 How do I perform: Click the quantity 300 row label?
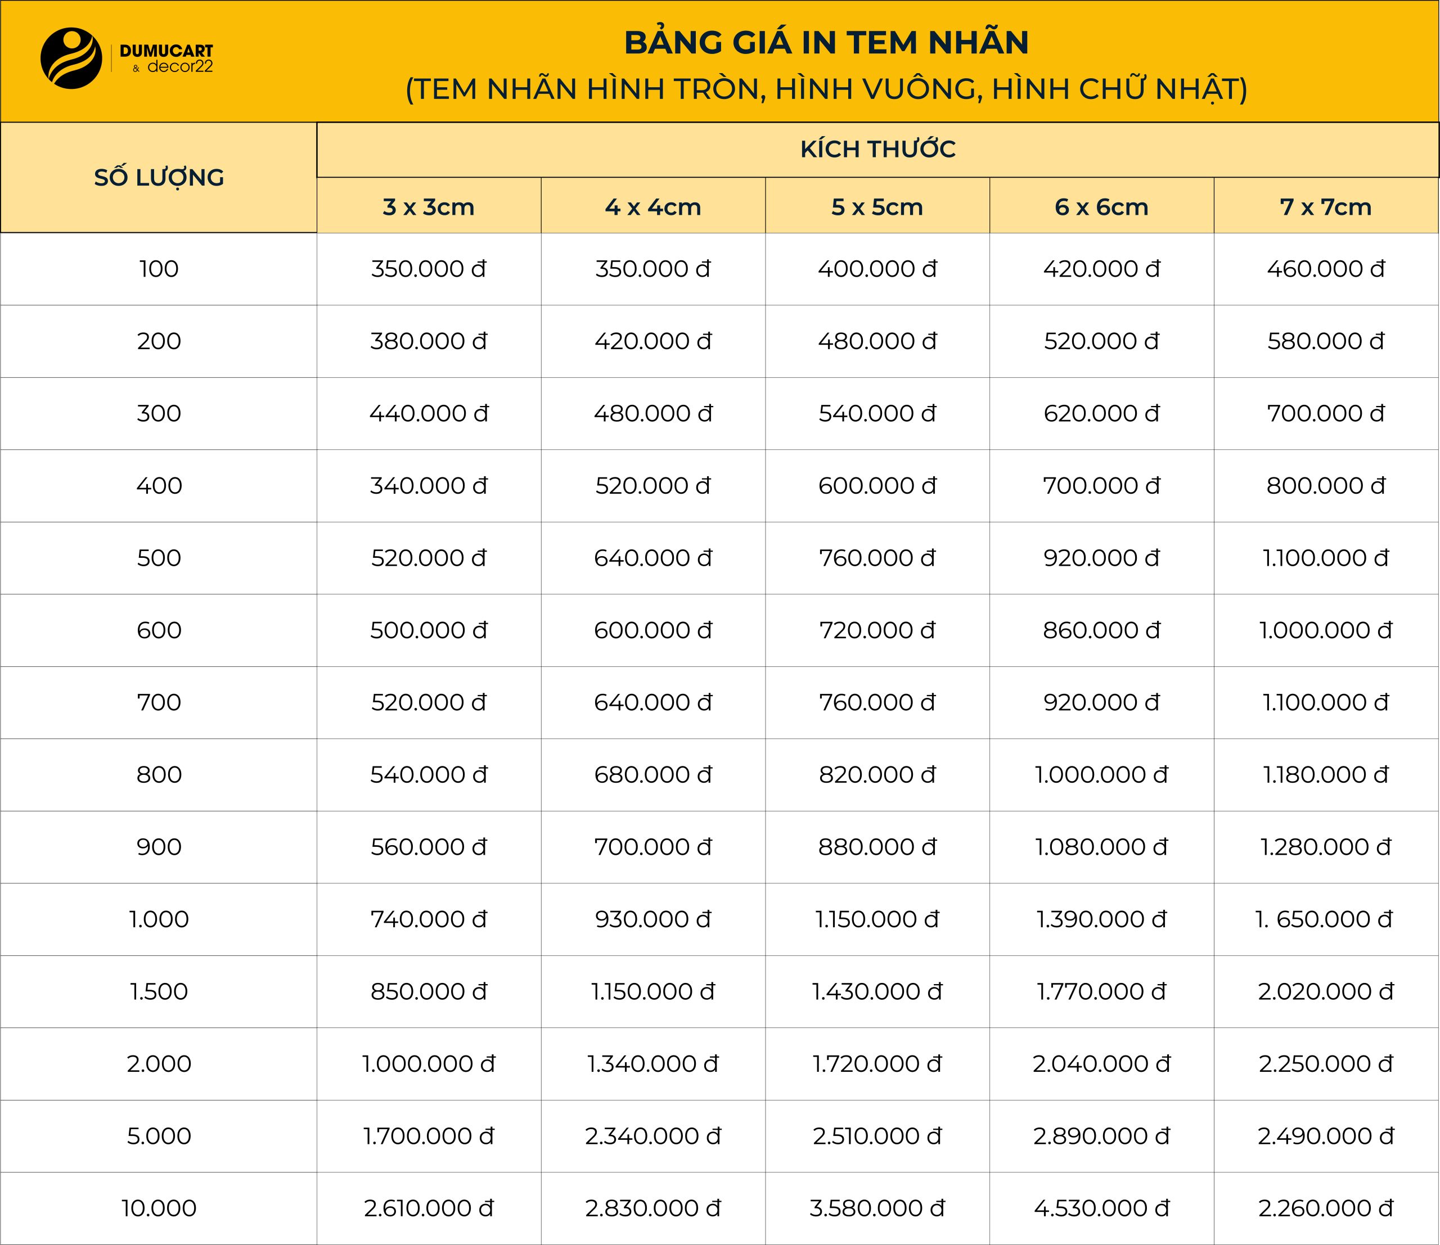click(159, 413)
